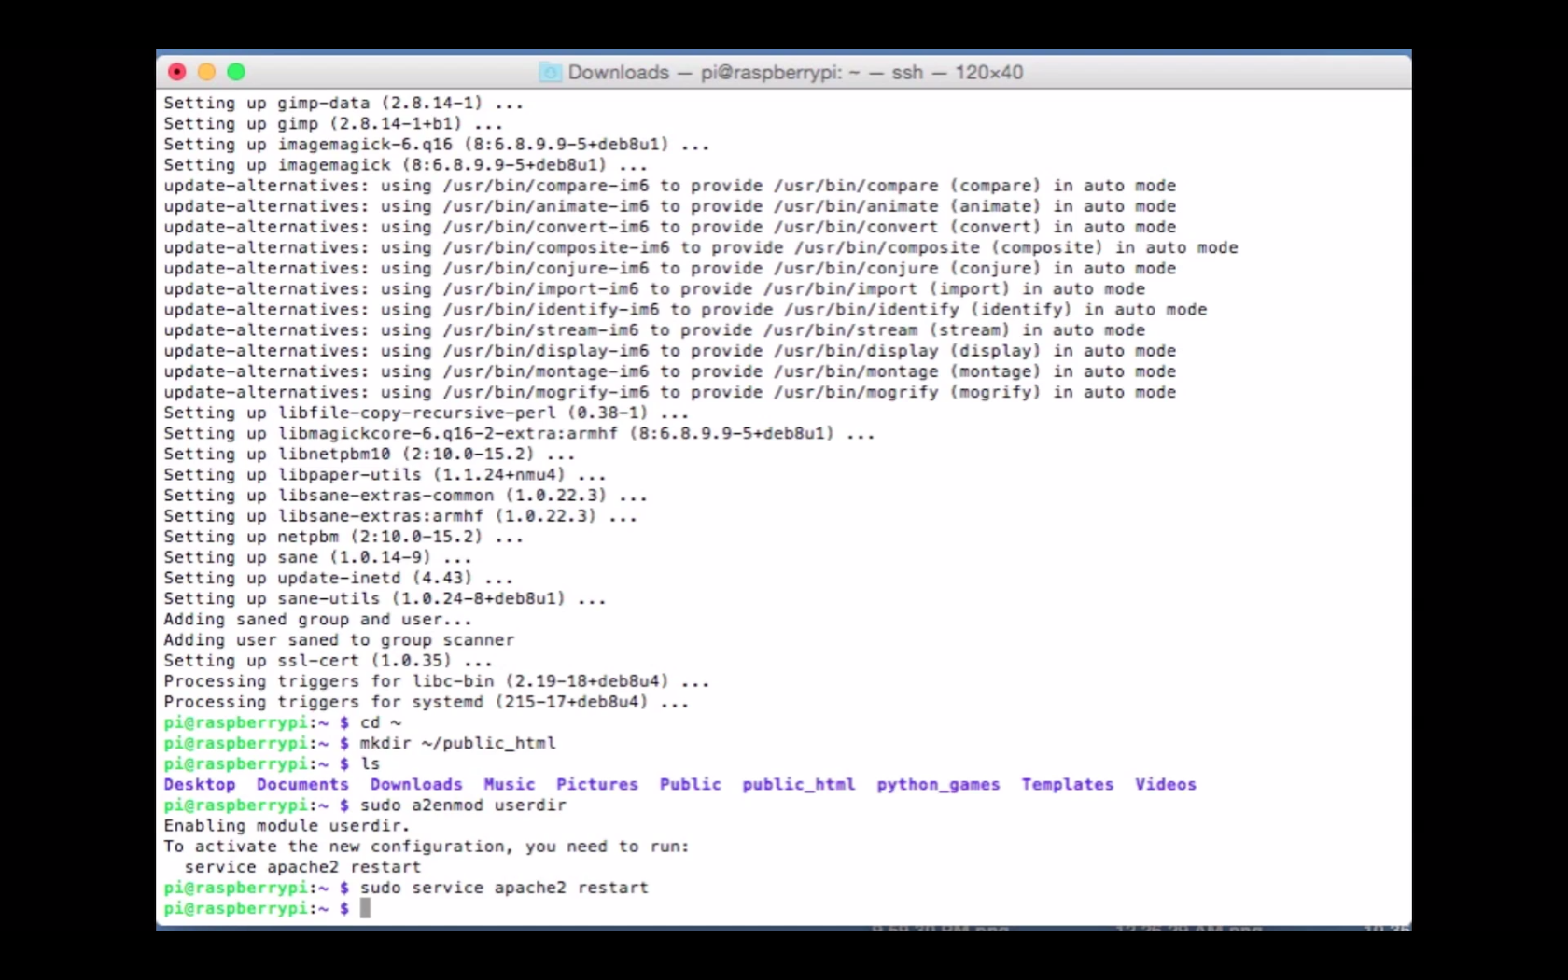1568x980 pixels.
Task: Click the green zoom window button
Action: (x=236, y=72)
